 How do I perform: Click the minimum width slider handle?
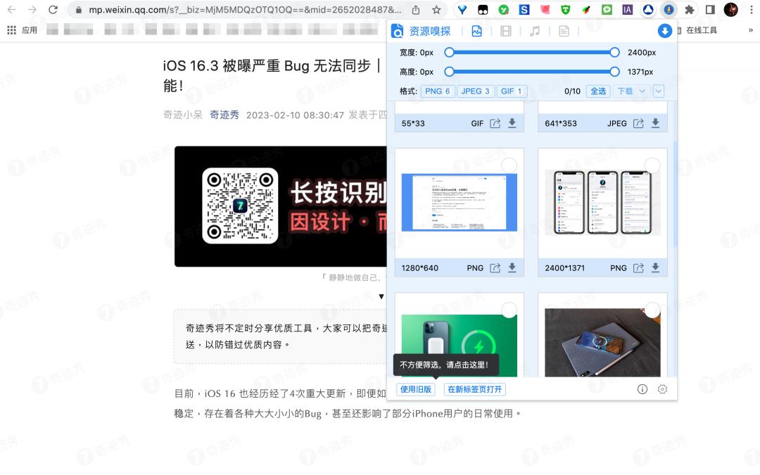(449, 52)
